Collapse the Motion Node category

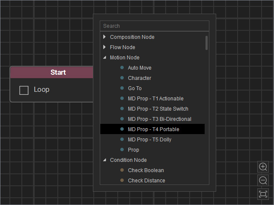(x=104, y=57)
